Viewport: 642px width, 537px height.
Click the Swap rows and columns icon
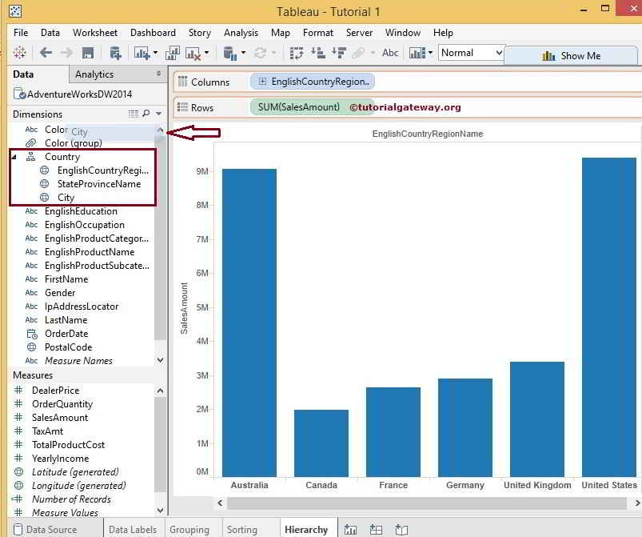coord(297,53)
